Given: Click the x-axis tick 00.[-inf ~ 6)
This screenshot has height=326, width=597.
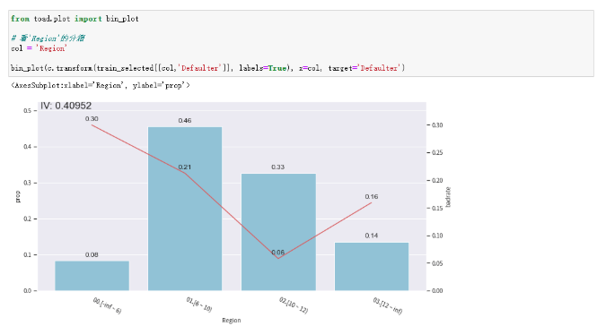Looking at the screenshot, I should tap(107, 305).
